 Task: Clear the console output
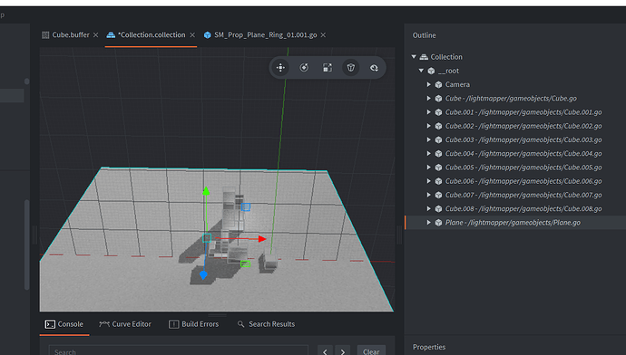point(371,351)
